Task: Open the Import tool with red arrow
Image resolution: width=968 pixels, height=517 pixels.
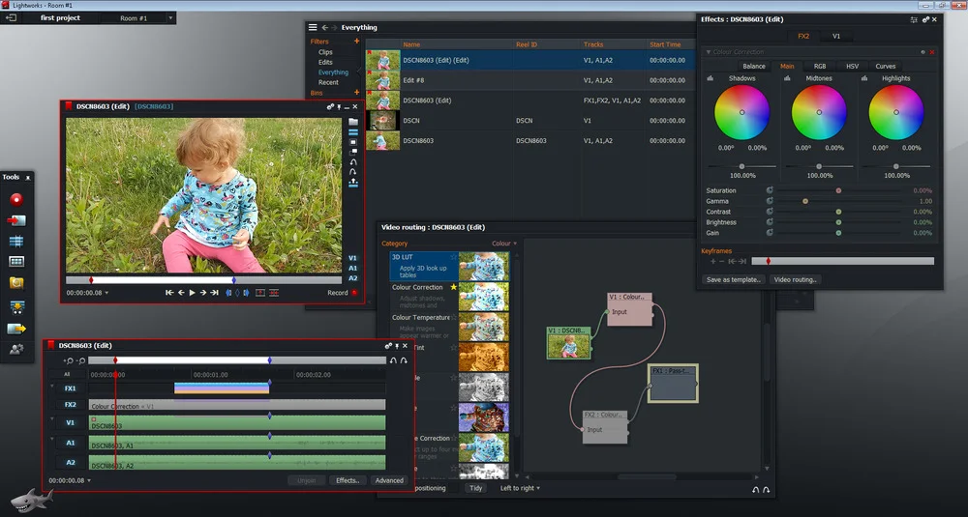Action: [x=16, y=220]
